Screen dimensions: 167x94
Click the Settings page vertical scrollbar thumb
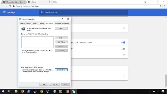coord(166,81)
